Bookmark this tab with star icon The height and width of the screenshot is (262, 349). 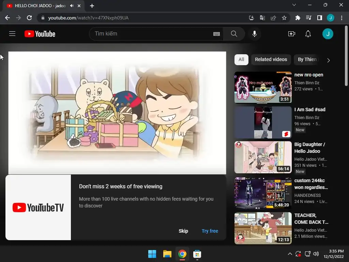284,18
